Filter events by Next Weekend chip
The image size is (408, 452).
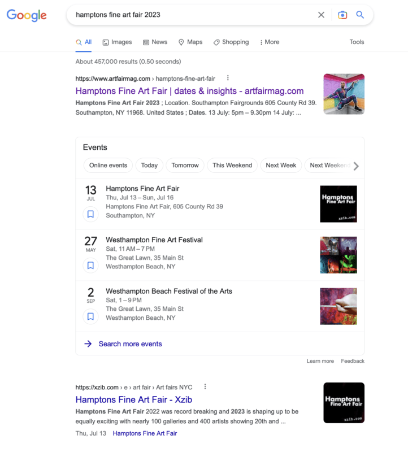pos(329,166)
